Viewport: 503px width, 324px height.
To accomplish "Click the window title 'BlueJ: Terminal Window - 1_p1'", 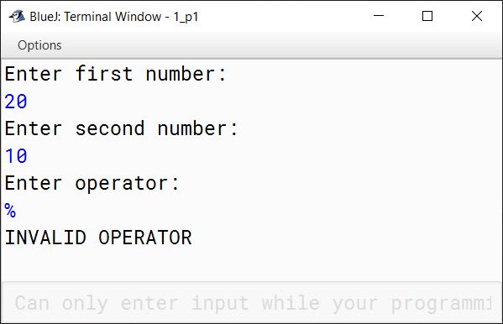I will coord(114,17).
